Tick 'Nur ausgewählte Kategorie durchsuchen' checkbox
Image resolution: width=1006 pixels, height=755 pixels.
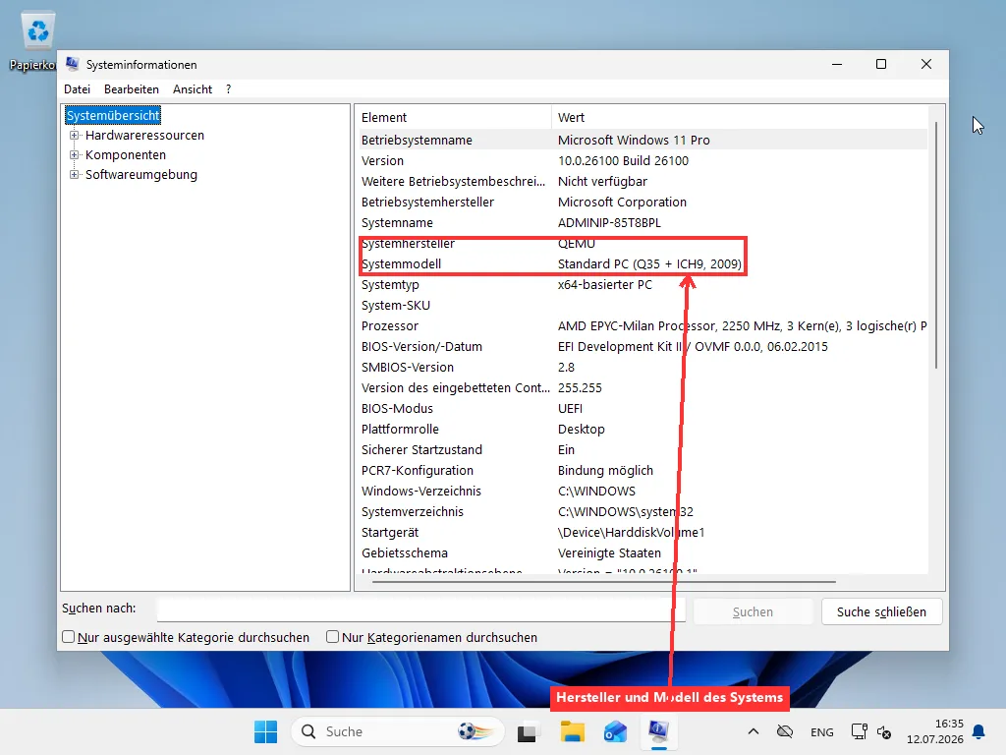[68, 637]
